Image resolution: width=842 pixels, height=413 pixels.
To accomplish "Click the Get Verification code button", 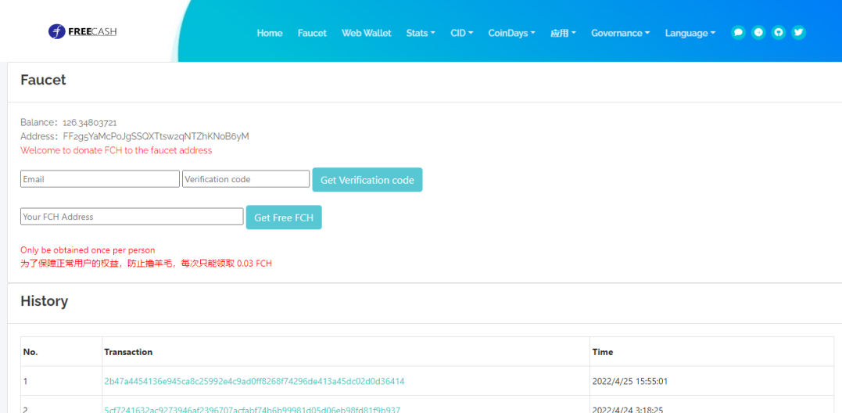I will (367, 180).
